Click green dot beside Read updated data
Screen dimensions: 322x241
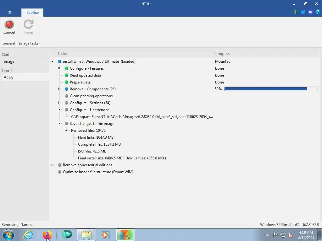point(67,75)
